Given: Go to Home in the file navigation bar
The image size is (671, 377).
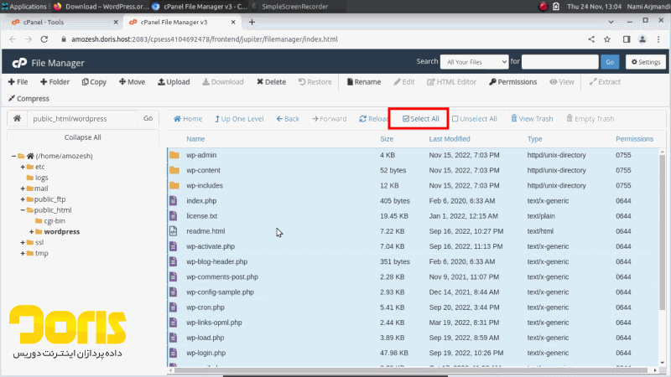Looking at the screenshot, I should tap(188, 119).
